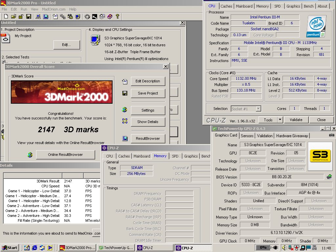Click the display settings monitor toolbar icon
This screenshot has width=336, height=252.
coord(77,16)
